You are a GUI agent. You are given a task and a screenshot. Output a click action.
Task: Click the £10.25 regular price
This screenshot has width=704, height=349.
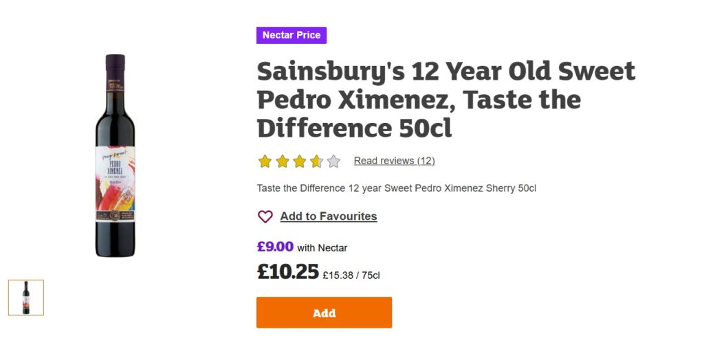pos(287,272)
